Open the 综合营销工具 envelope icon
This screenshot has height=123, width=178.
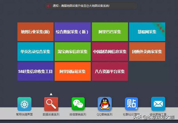[x=158, y=104]
